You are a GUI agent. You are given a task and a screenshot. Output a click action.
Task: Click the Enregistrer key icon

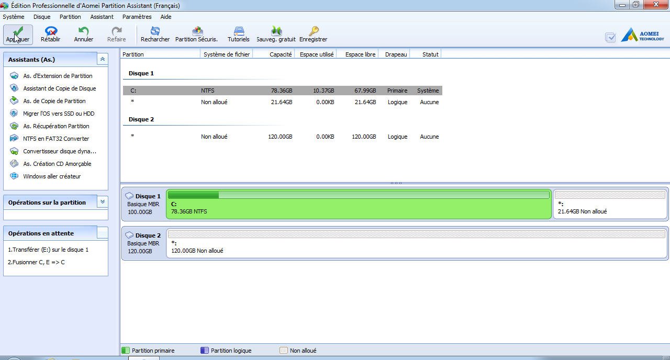[x=314, y=31]
